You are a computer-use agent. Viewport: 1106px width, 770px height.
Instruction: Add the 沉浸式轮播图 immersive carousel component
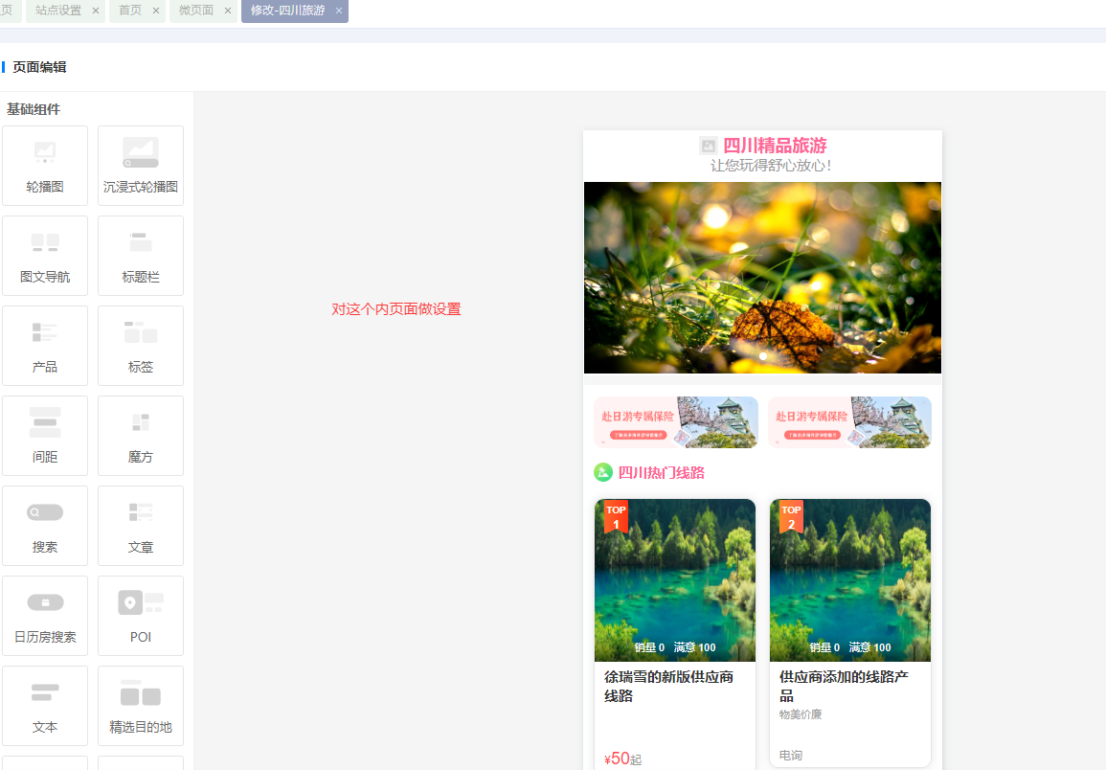click(141, 165)
